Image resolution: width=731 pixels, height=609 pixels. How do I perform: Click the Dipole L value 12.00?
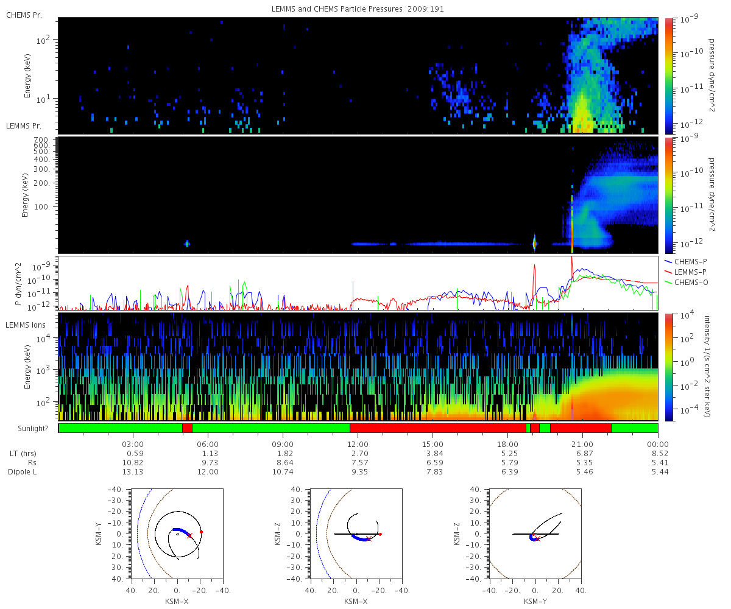[x=208, y=471]
